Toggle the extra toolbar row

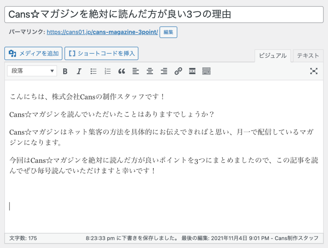(x=206, y=71)
